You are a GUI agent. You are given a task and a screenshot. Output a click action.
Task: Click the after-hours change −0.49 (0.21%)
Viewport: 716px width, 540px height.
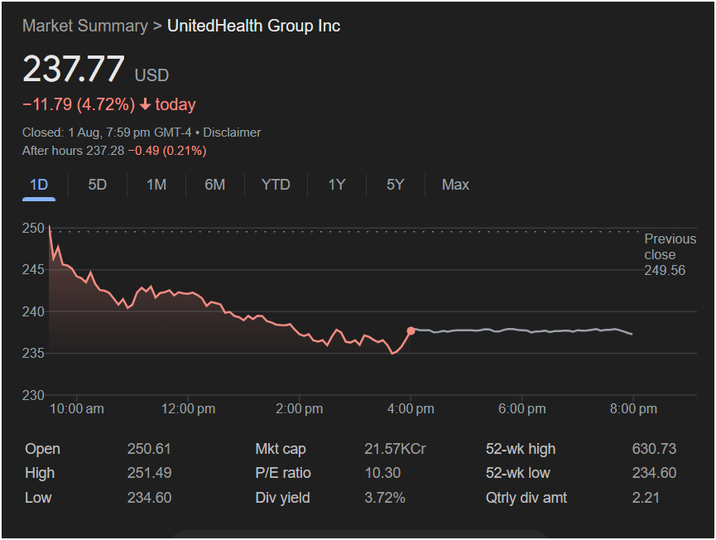pyautogui.click(x=167, y=151)
